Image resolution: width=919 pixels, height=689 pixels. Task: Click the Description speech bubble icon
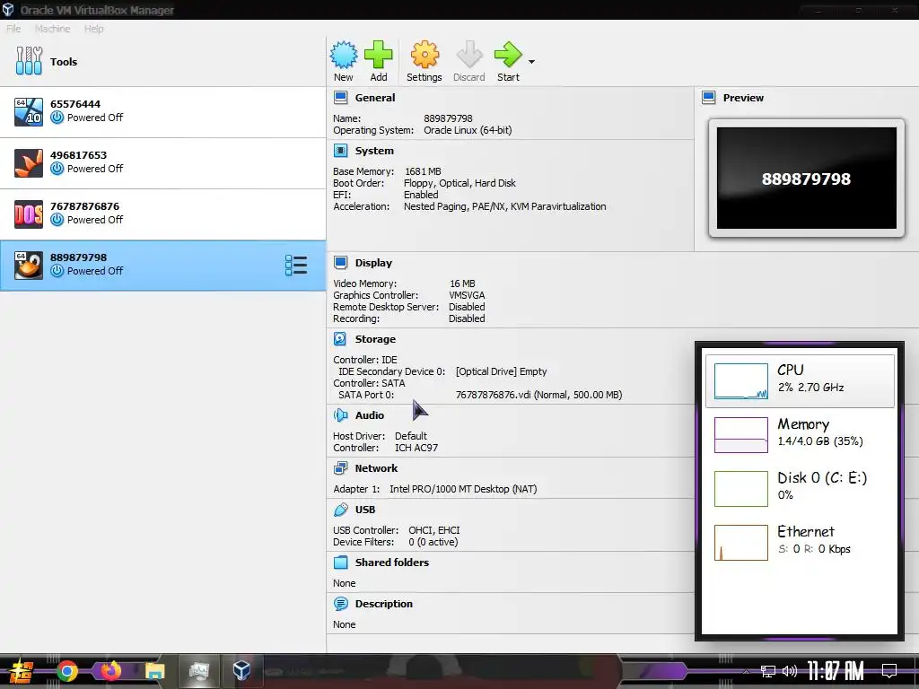[340, 604]
